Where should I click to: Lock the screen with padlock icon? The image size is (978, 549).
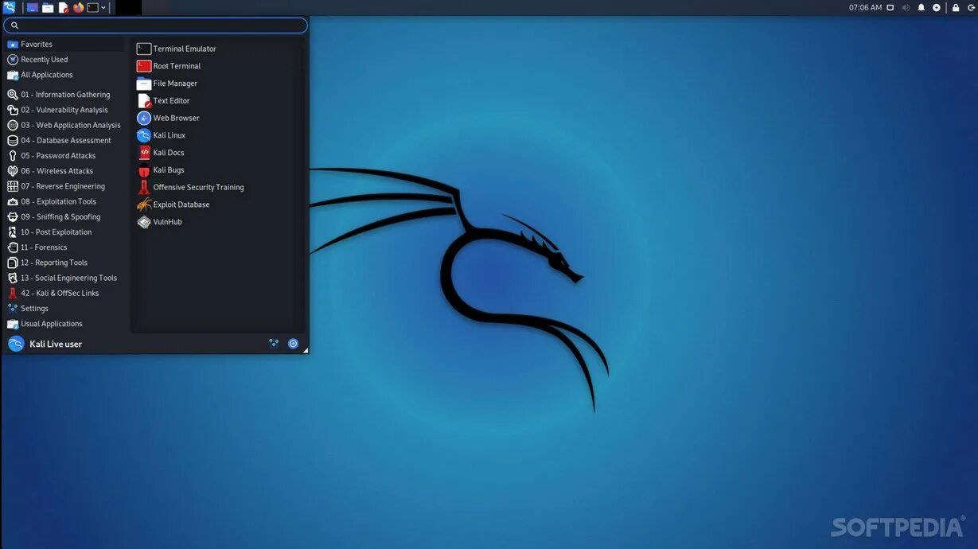click(956, 7)
